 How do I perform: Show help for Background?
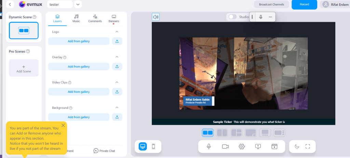[x=70, y=108]
